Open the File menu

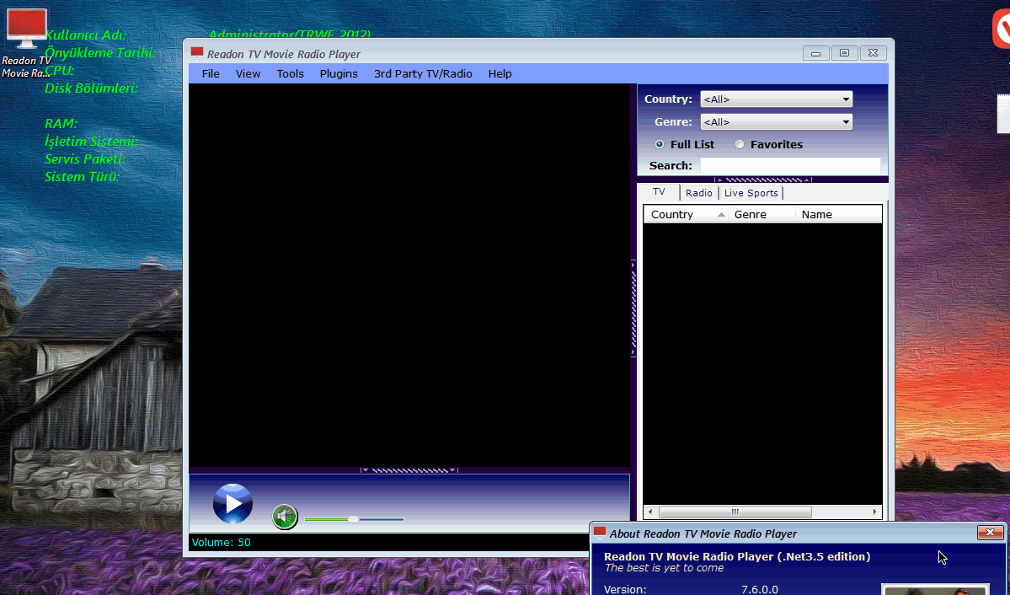pos(211,73)
